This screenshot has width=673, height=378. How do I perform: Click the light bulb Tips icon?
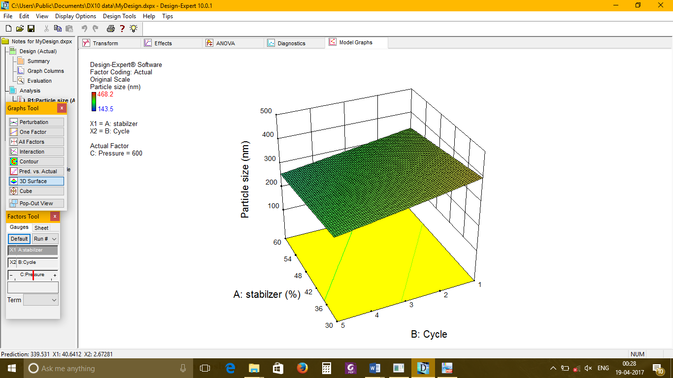tap(133, 29)
